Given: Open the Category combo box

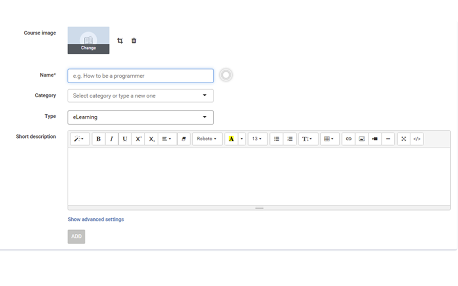Looking at the screenshot, I should (x=141, y=96).
